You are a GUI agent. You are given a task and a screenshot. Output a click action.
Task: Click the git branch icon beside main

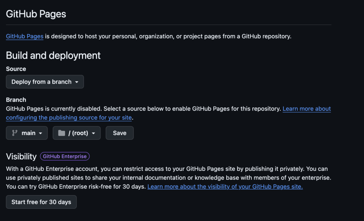click(x=15, y=133)
